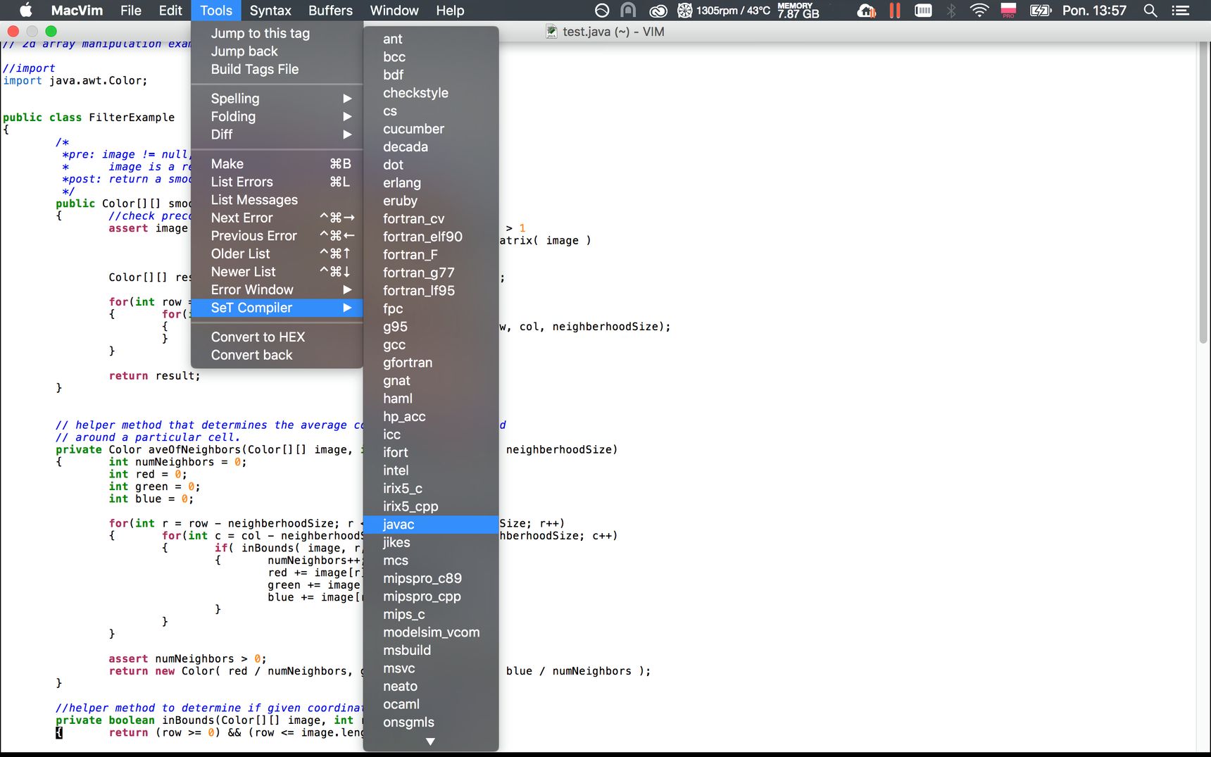Expand the Diff submenu
The height and width of the screenshot is (757, 1211).
point(277,134)
